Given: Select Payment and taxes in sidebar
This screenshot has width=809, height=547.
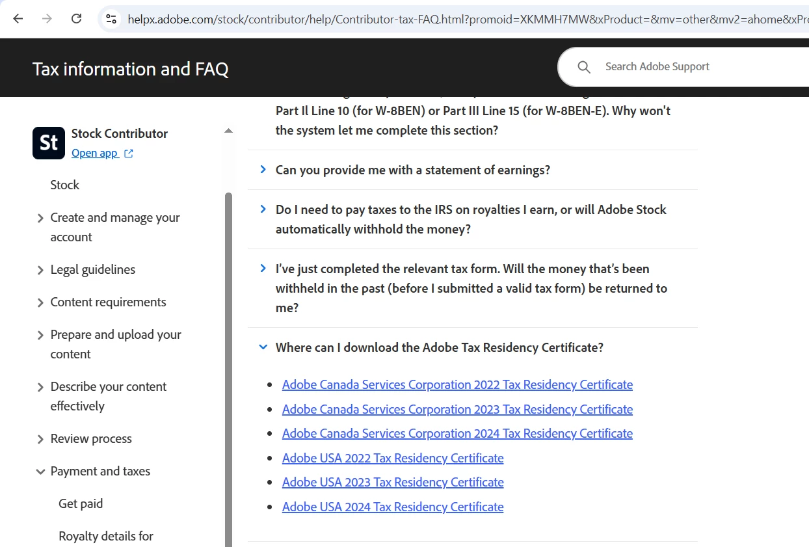Looking at the screenshot, I should 100,471.
